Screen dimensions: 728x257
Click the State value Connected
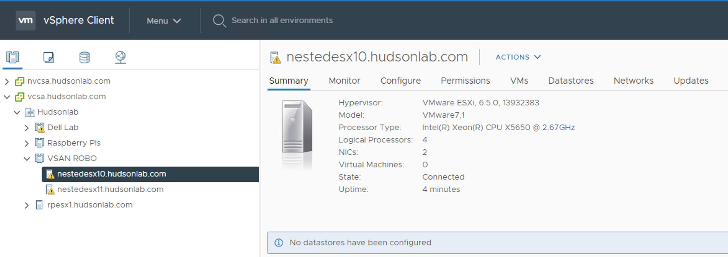(x=443, y=177)
